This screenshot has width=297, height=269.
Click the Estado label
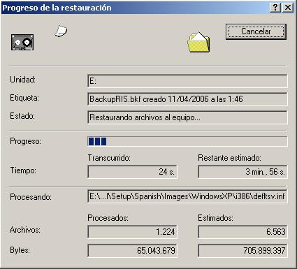click(x=22, y=116)
